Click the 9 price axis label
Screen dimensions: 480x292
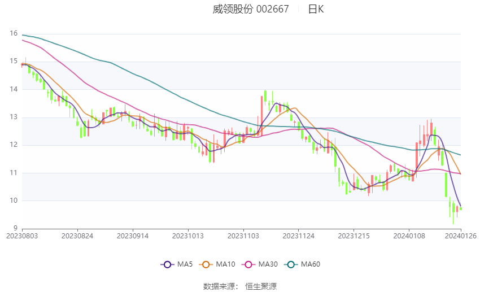[x=15, y=228]
